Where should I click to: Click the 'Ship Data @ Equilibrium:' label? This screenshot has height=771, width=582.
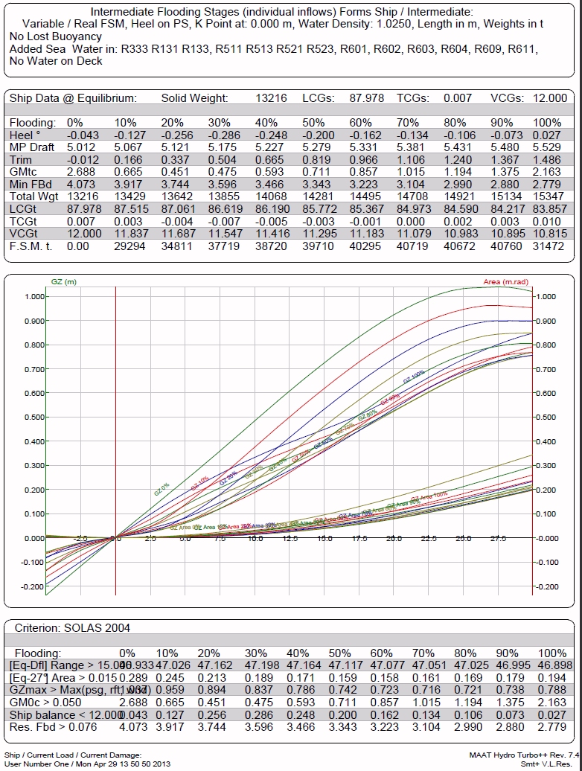(x=73, y=98)
